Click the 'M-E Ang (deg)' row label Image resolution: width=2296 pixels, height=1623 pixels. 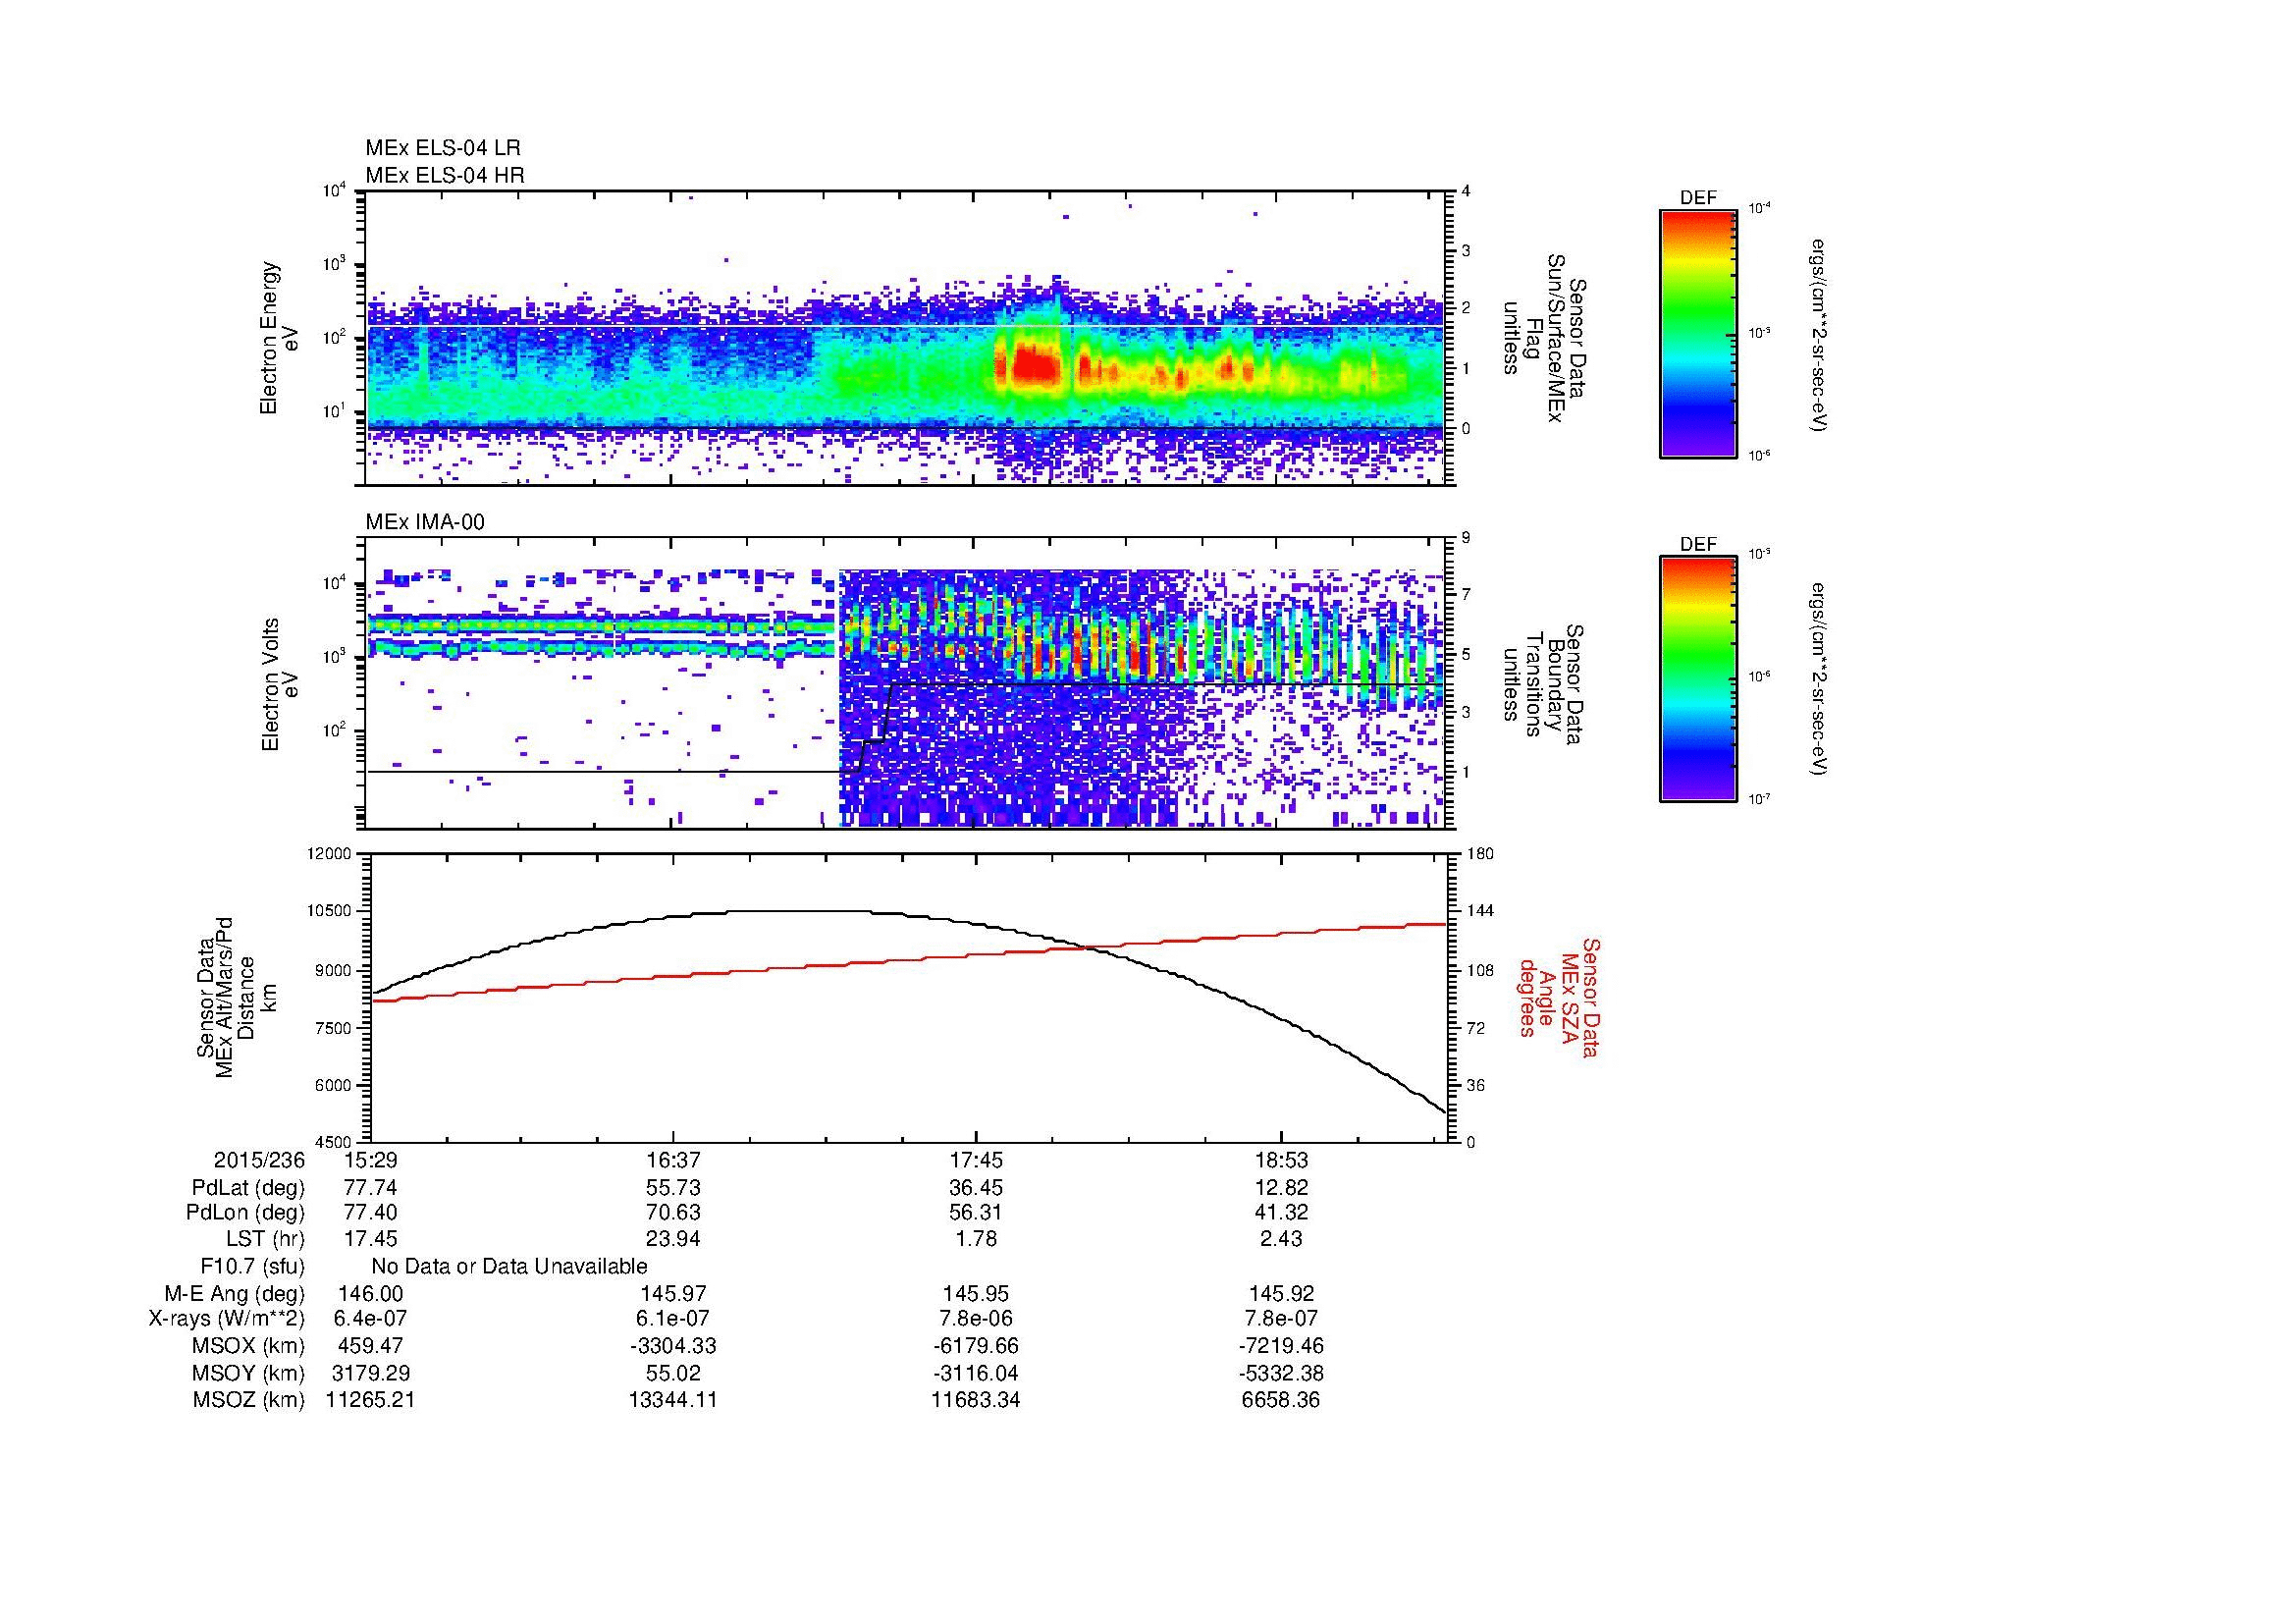pyautogui.click(x=235, y=1294)
